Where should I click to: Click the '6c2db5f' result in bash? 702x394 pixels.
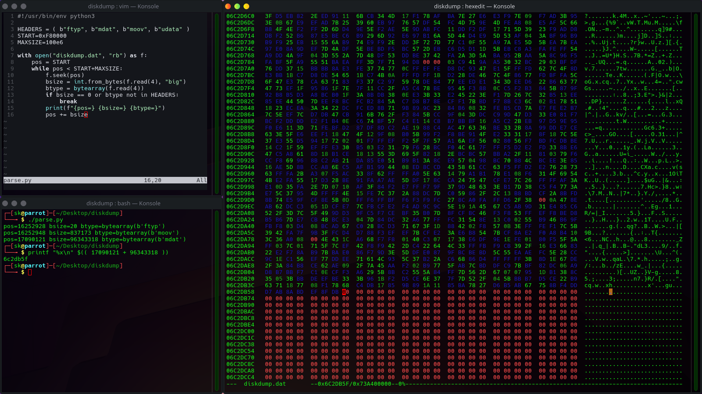click(x=16, y=259)
